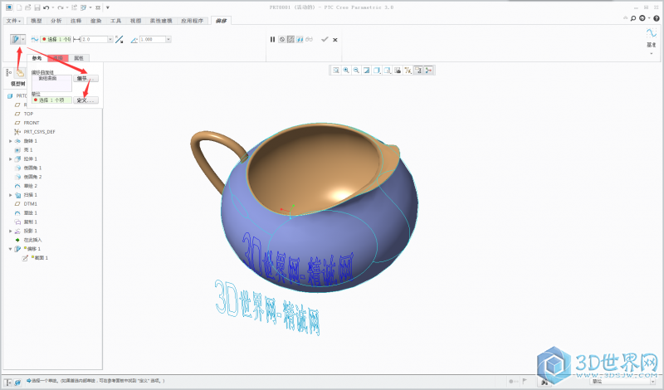664x390 pixels.
Task: Click the flip offset direction icon
Action: click(119, 39)
